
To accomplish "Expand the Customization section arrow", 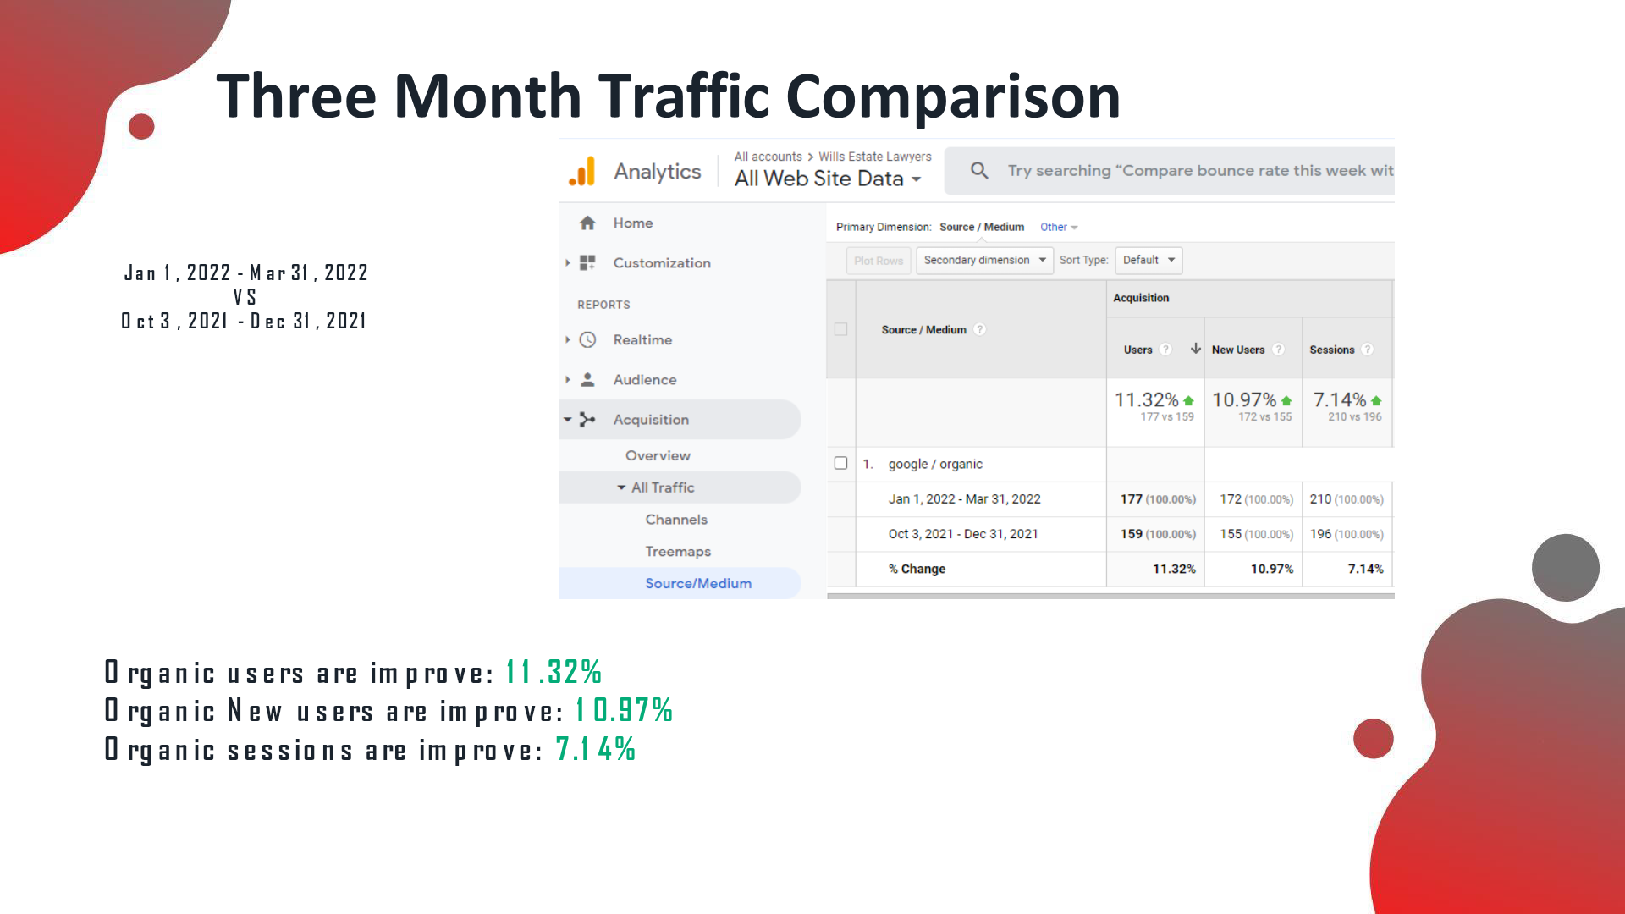I will click(x=567, y=262).
